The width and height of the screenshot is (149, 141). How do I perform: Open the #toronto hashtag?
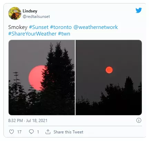[61, 27]
